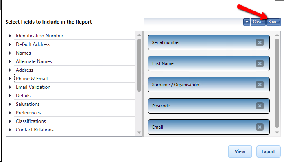The width and height of the screenshot is (284, 162).
Task: Remove the First Name field
Action: pyautogui.click(x=260, y=63)
